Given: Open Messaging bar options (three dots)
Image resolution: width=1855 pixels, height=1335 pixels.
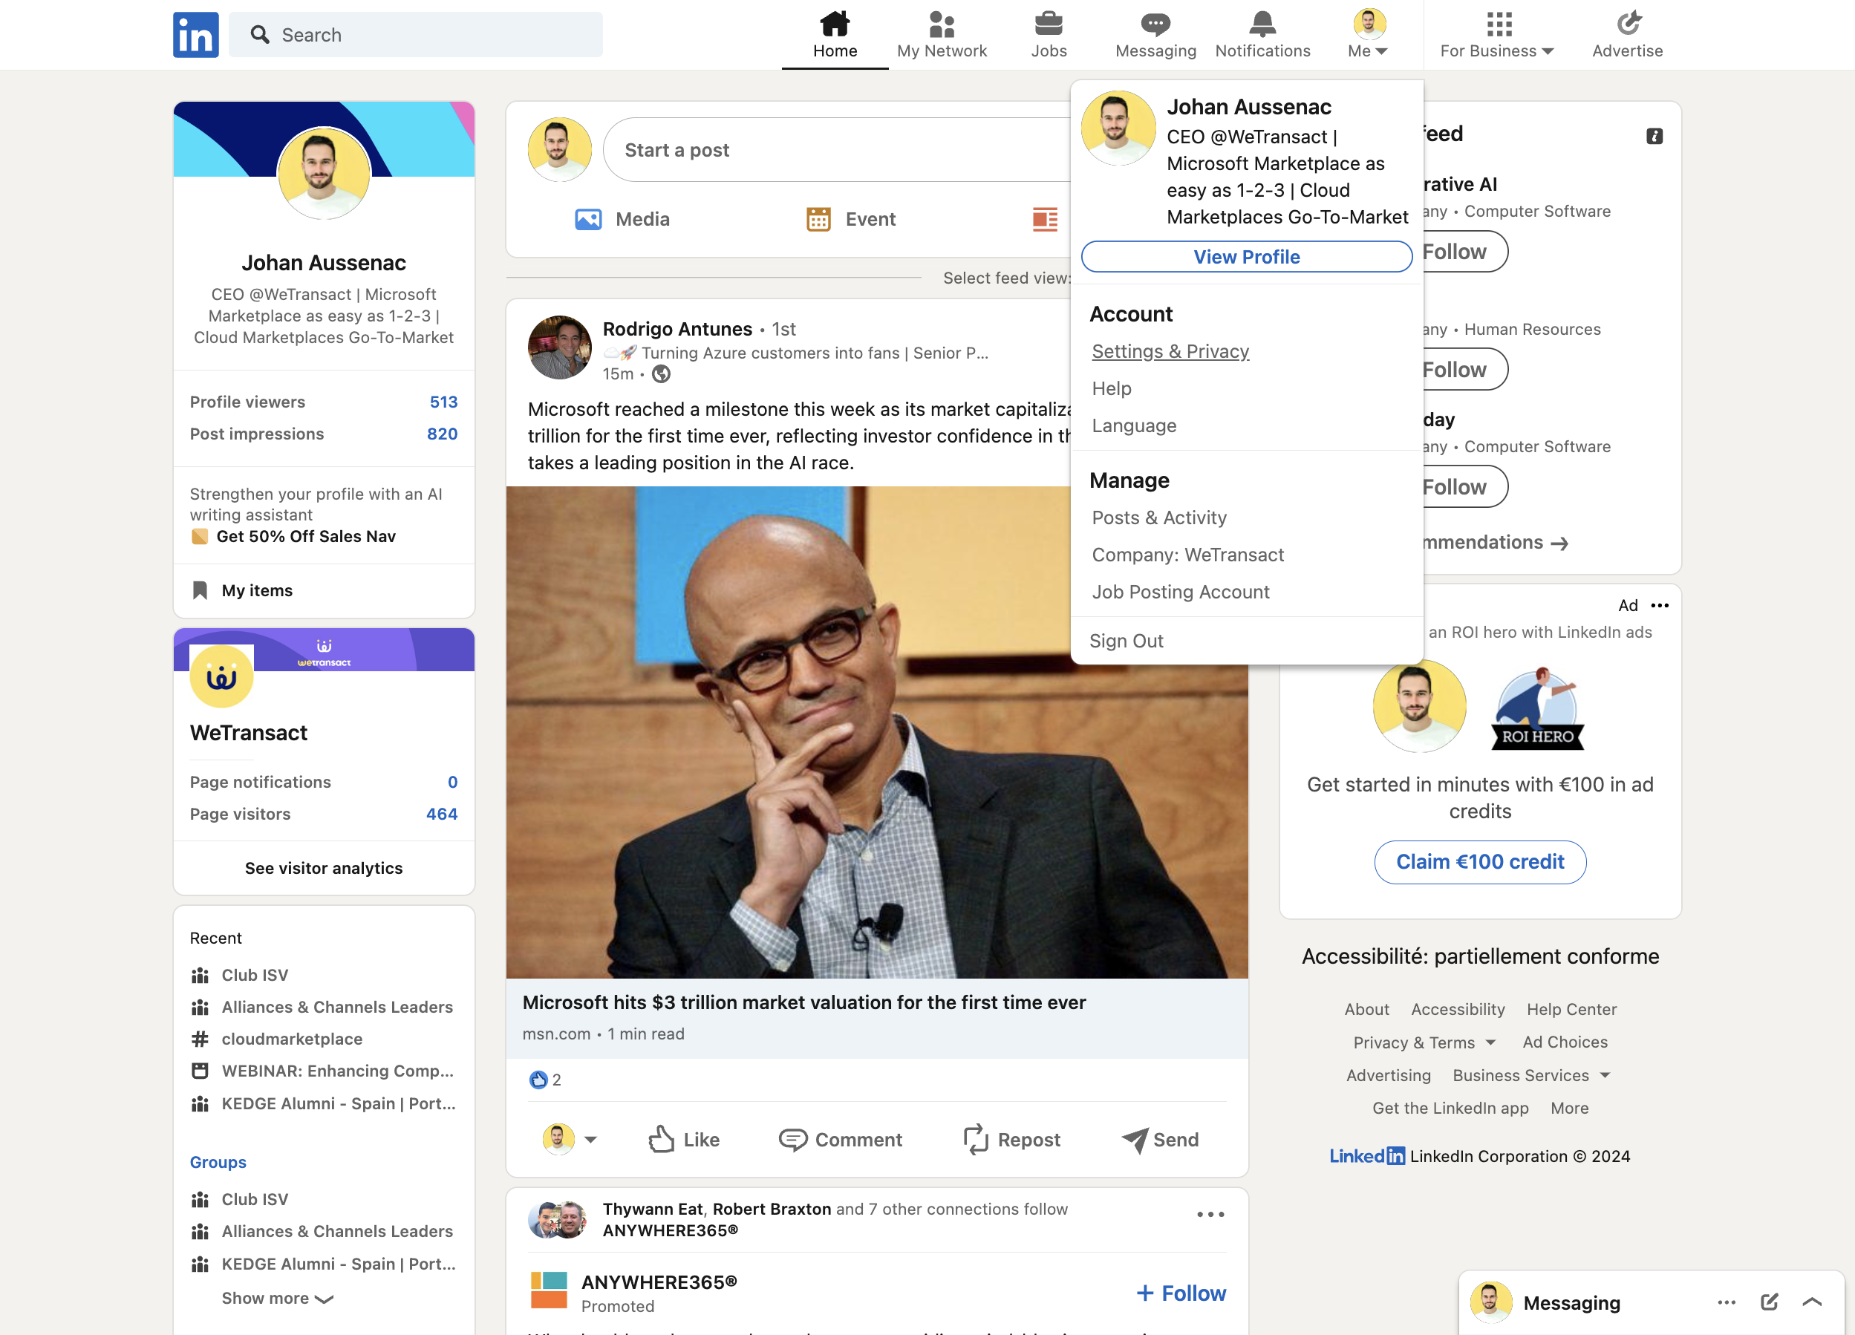Looking at the screenshot, I should coord(1727,1302).
